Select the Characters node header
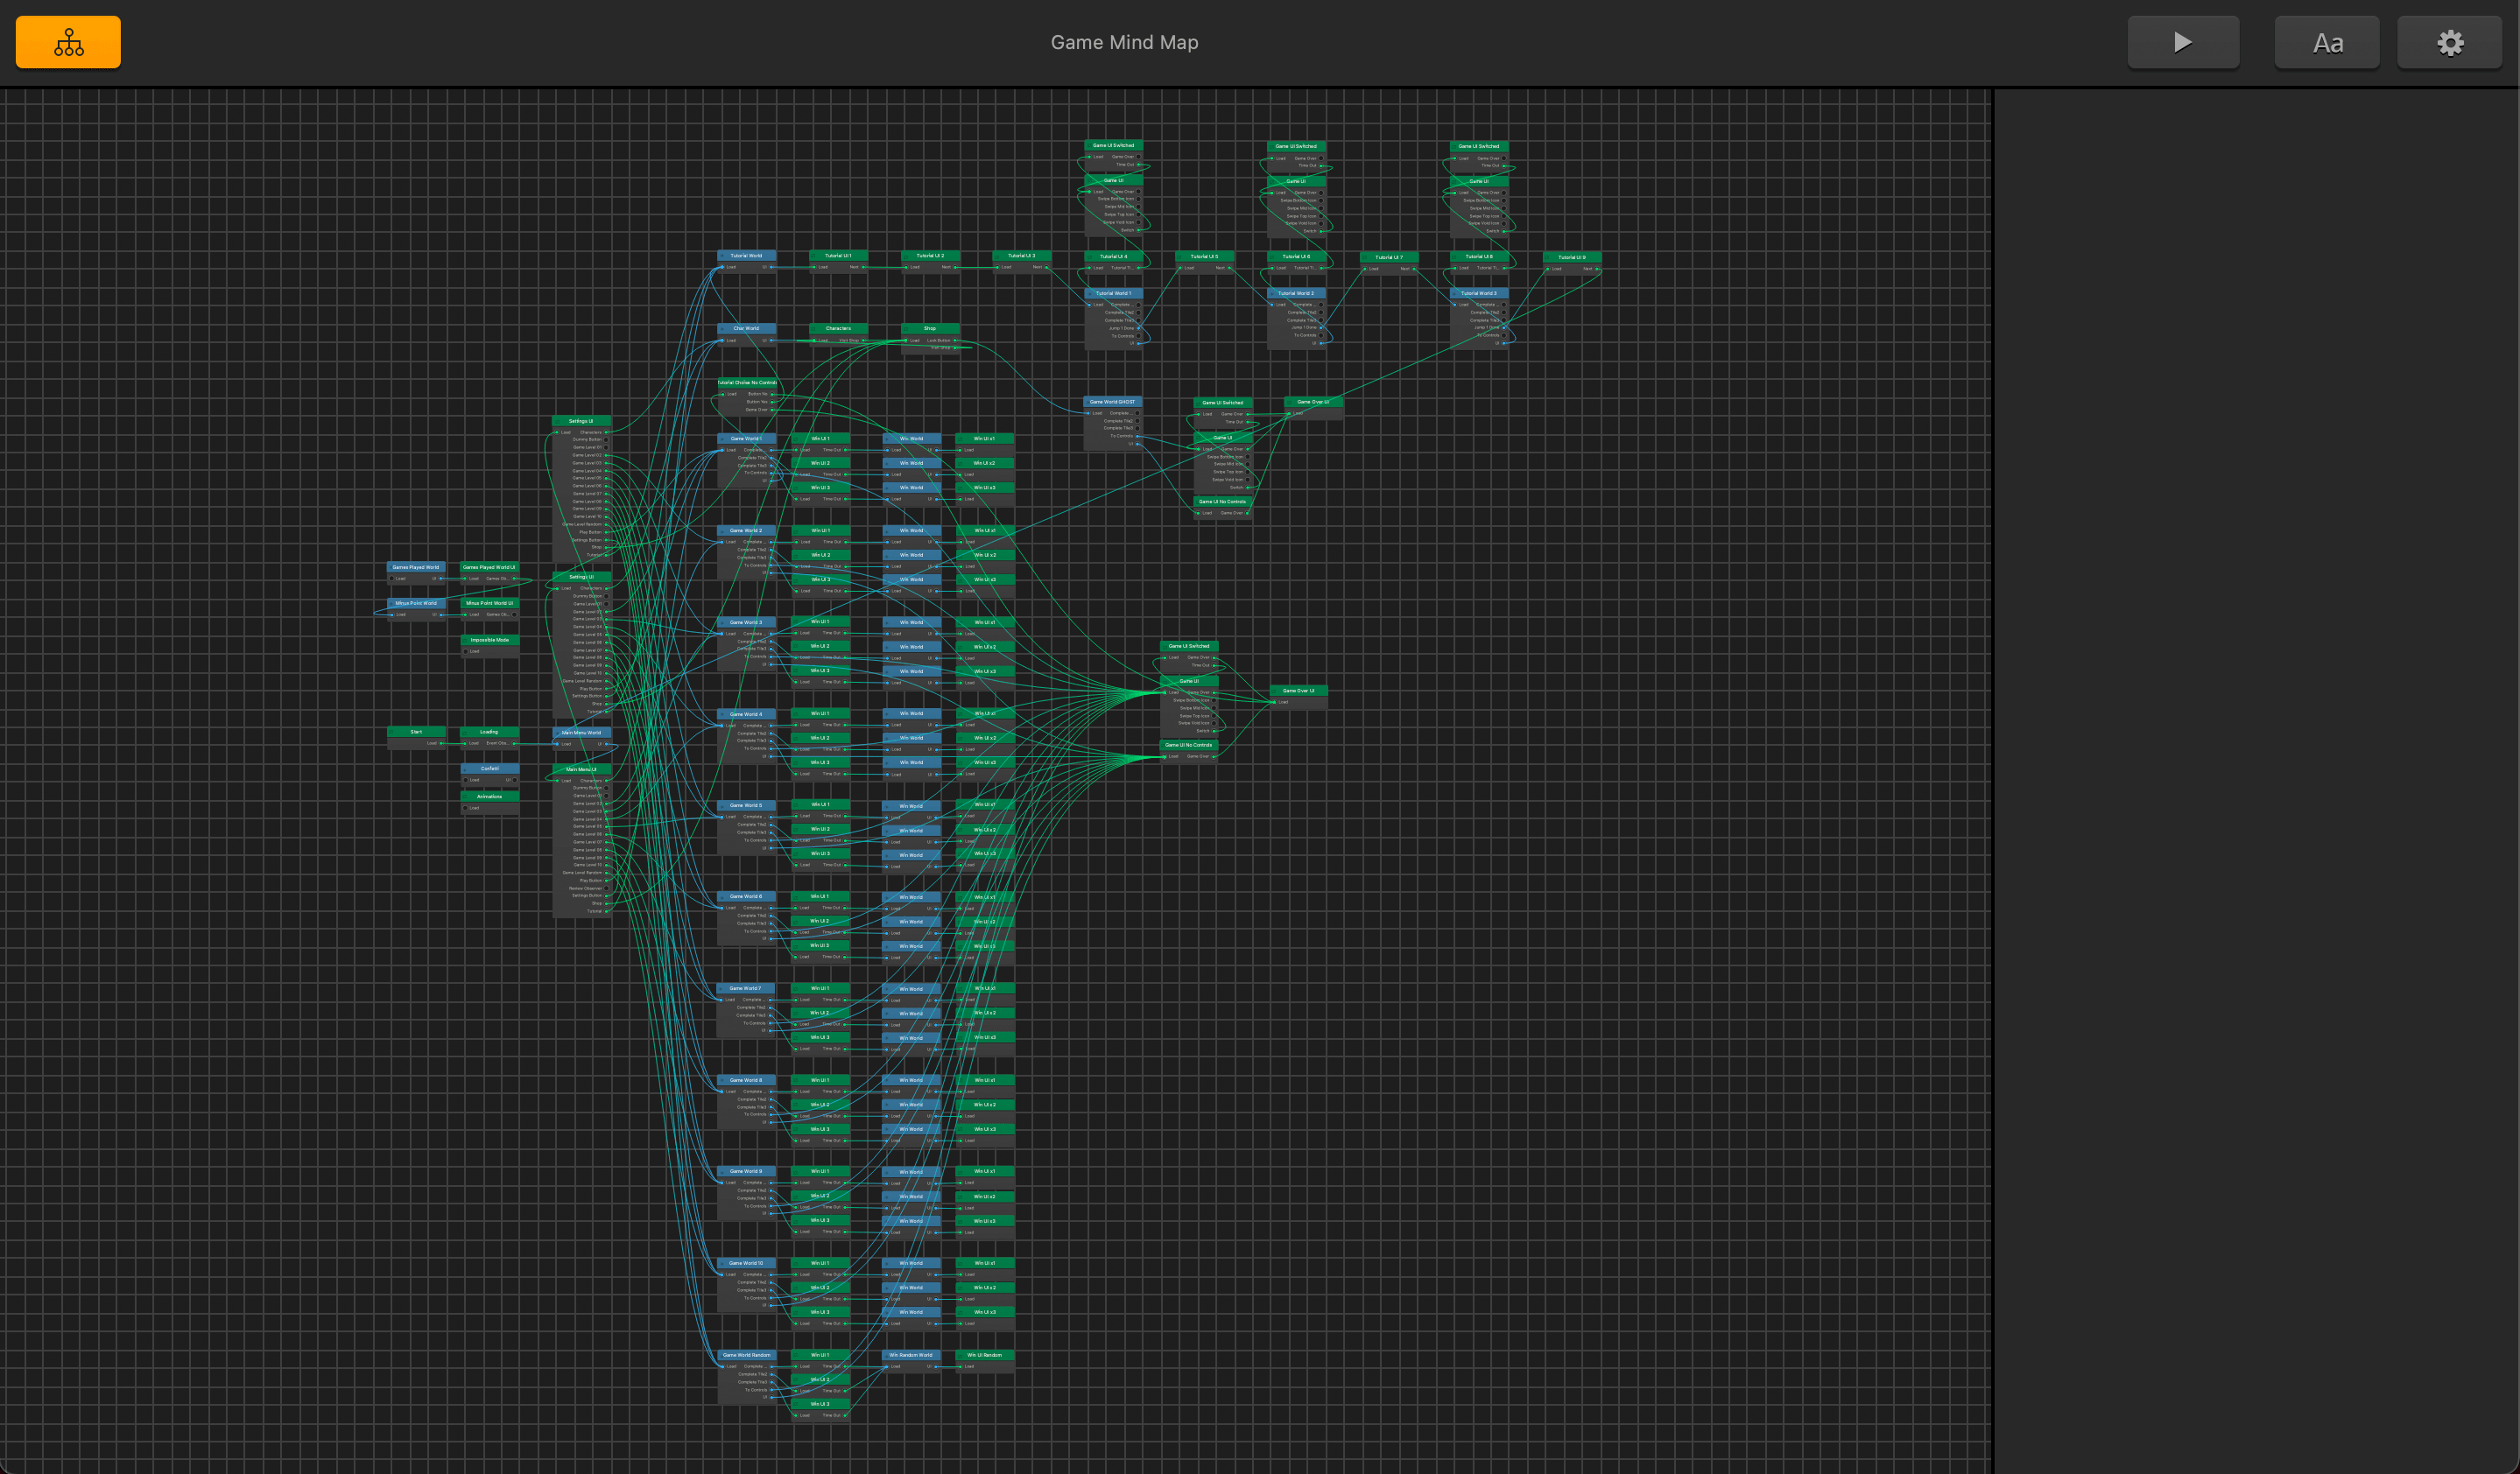The height and width of the screenshot is (1474, 2520). tap(838, 327)
